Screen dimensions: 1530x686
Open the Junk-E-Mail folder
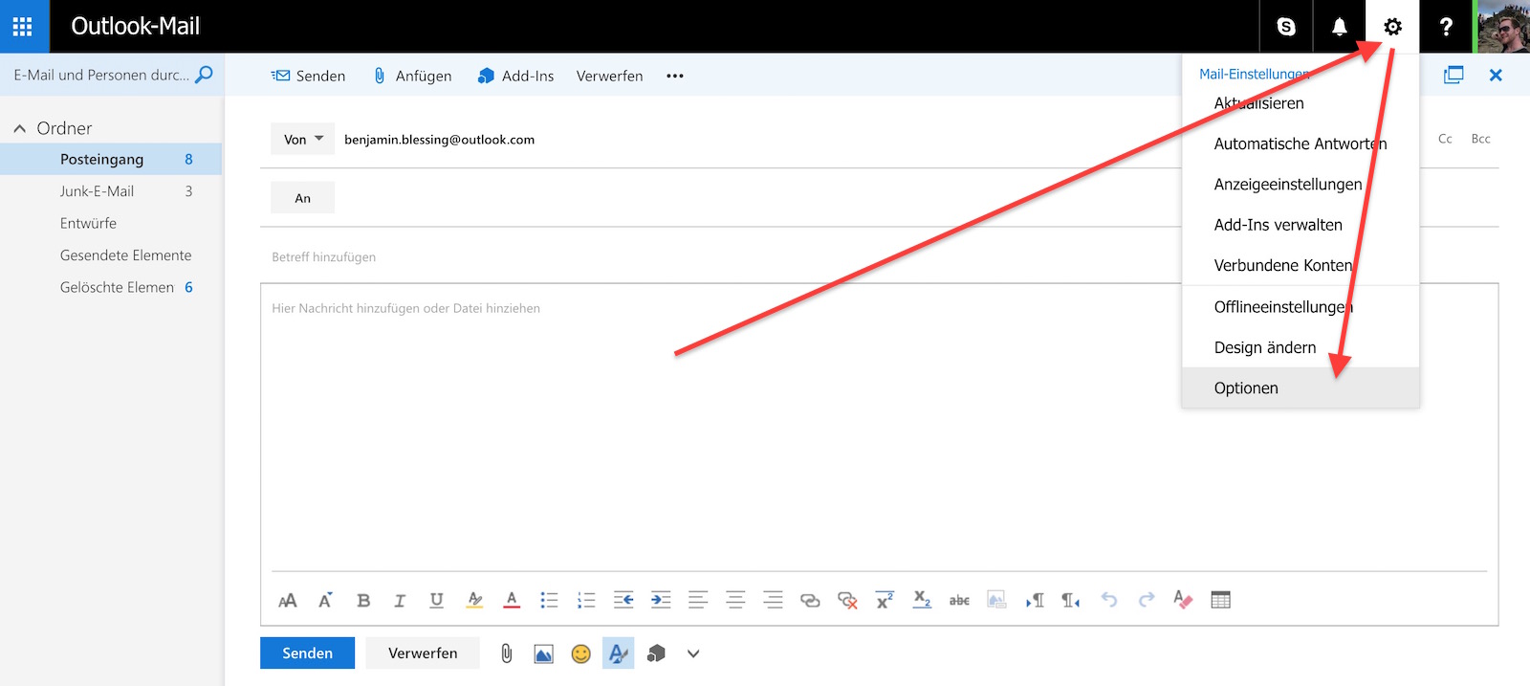point(111,191)
